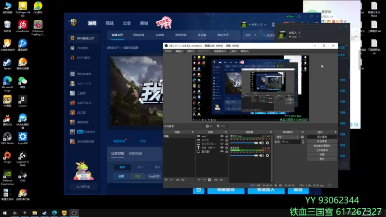Open the OBS icon in the taskbar
The image size is (386, 217).
coord(74,213)
